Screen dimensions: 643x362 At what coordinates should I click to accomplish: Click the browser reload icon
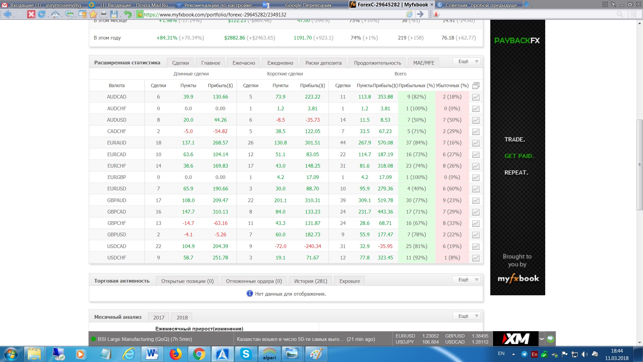[x=42, y=14]
